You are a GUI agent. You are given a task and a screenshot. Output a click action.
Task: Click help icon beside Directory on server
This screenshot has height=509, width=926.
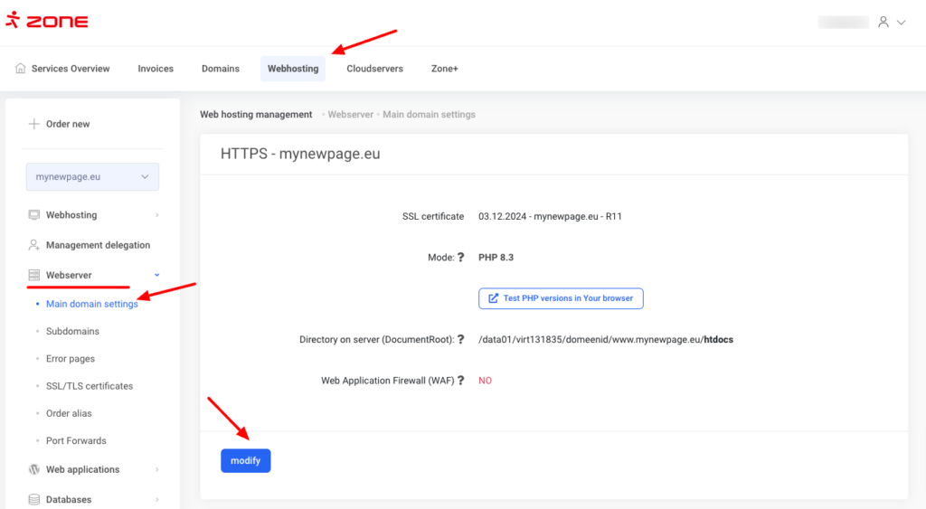461,340
